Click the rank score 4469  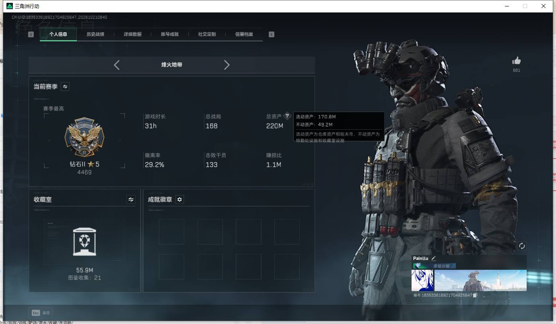tap(84, 172)
